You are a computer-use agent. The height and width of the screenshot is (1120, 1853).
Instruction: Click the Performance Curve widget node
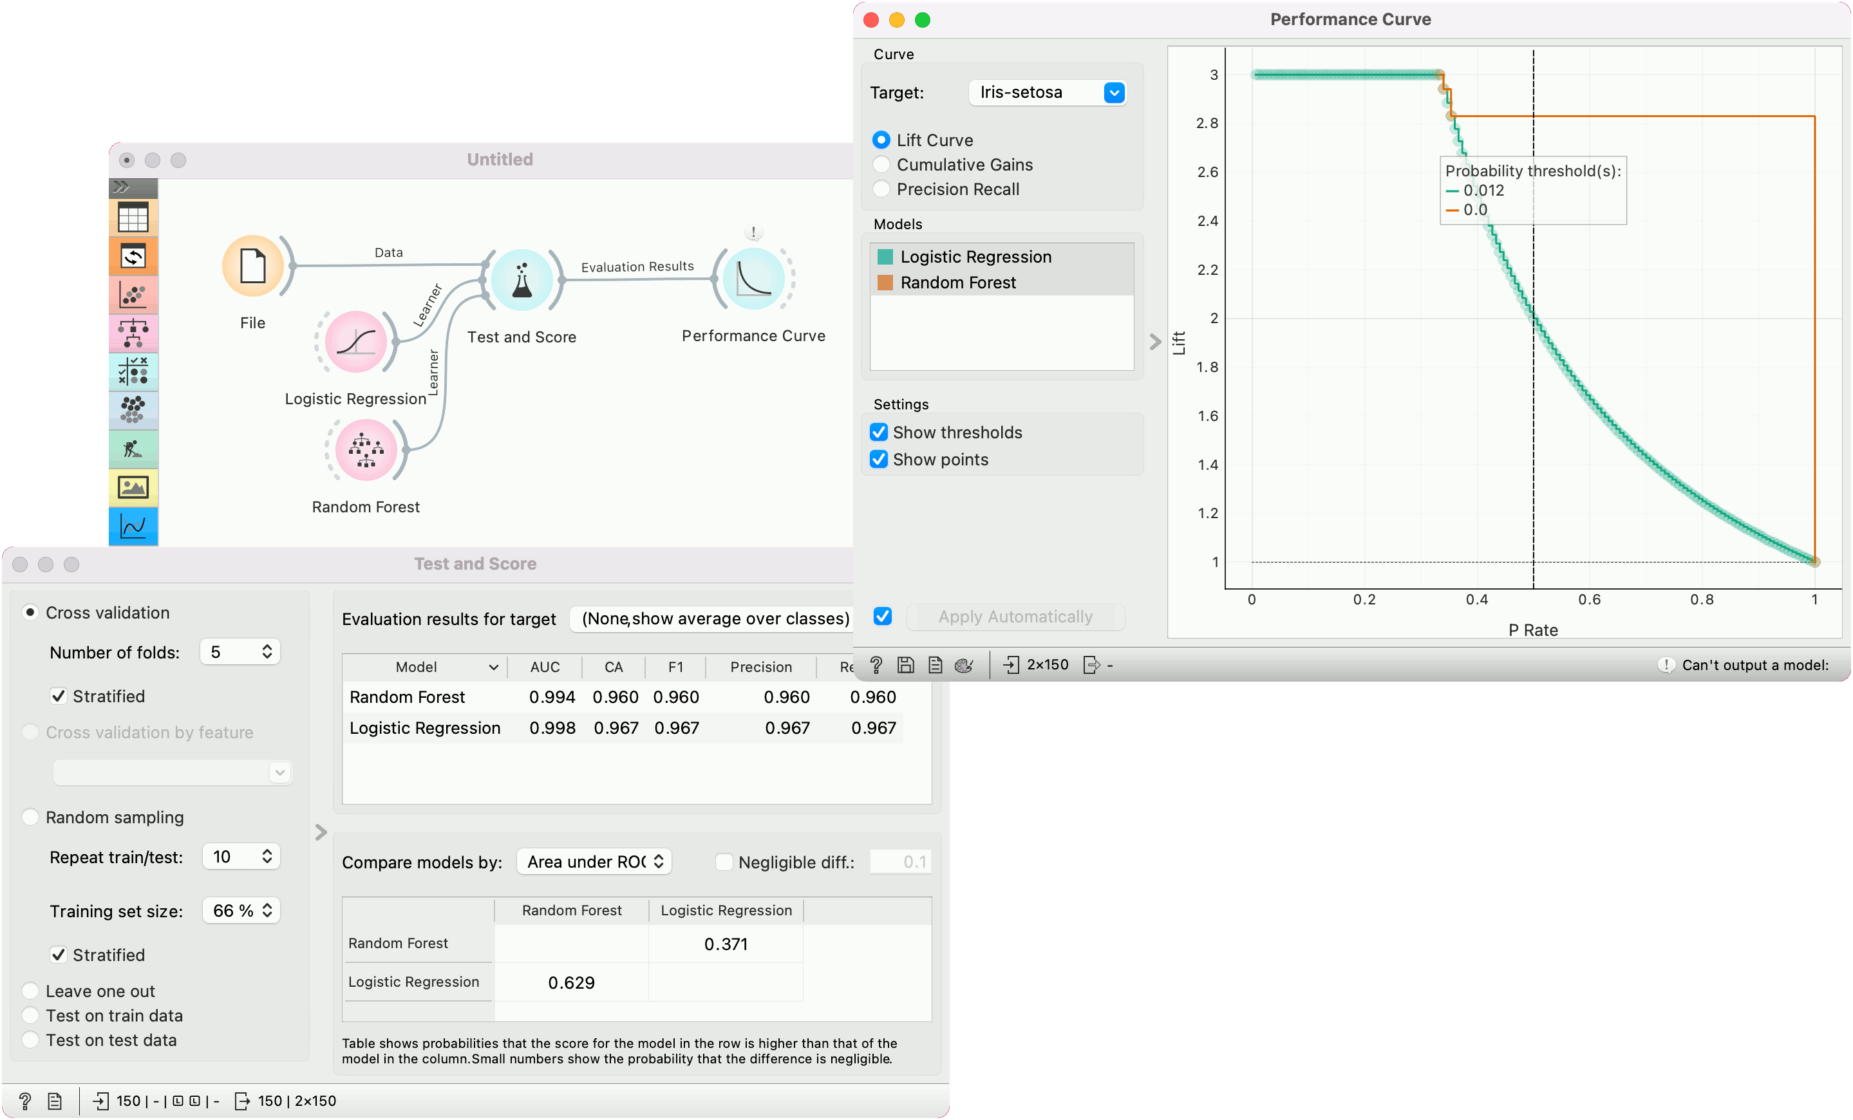753,279
